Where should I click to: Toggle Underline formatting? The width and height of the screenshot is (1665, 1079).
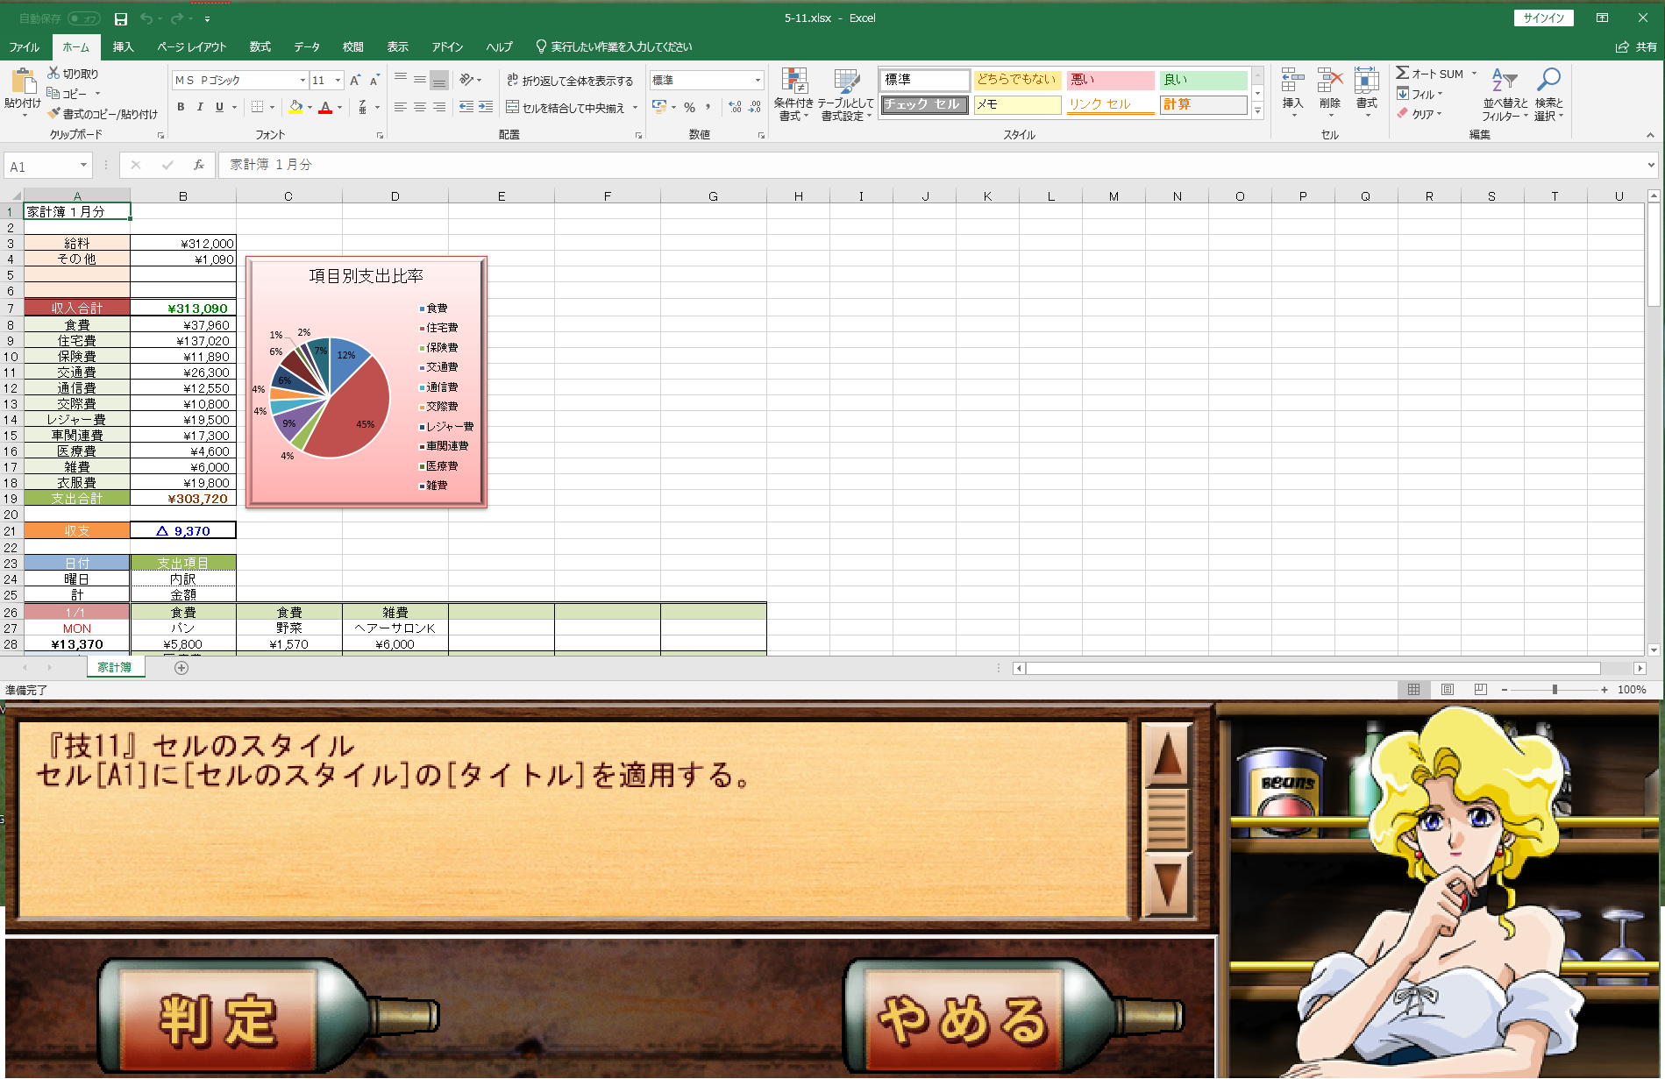[219, 107]
